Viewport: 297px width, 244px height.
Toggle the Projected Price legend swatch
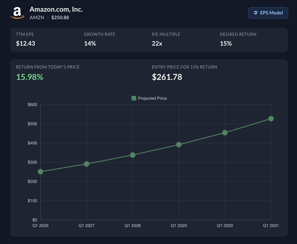pos(134,98)
